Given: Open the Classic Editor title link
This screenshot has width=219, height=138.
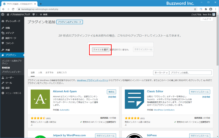Looking at the screenshot, I should pos(155,91).
